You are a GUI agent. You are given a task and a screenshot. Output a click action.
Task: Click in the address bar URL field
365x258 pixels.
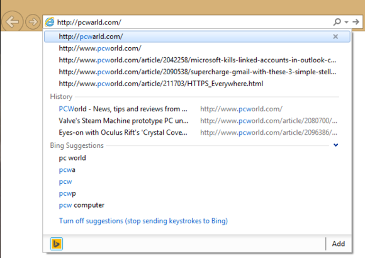point(193,22)
